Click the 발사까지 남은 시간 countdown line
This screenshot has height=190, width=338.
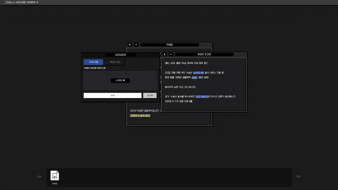coord(180,87)
